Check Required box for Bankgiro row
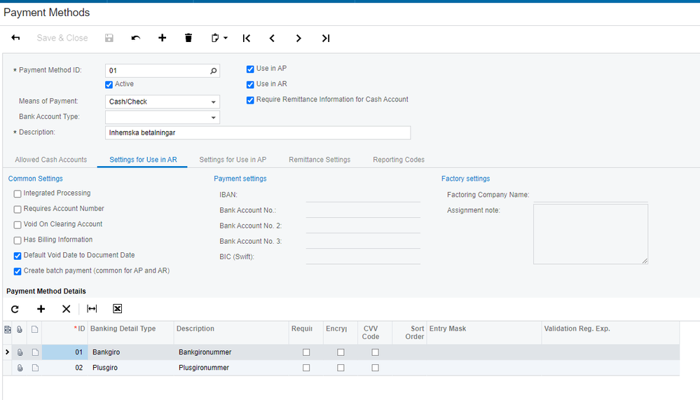700x400 pixels. (306, 352)
